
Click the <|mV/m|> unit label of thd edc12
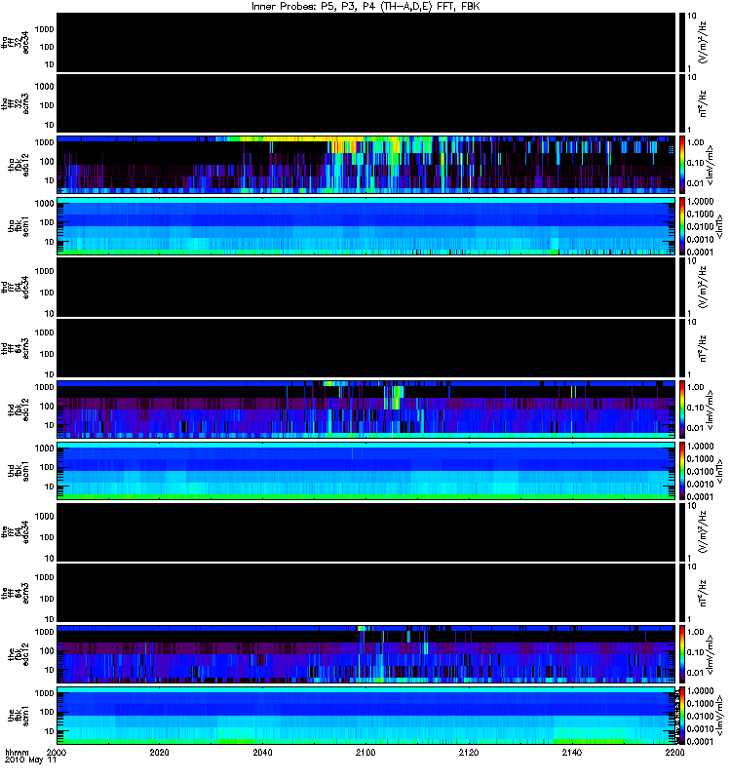(711, 409)
